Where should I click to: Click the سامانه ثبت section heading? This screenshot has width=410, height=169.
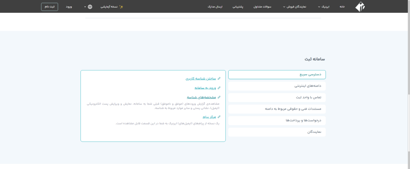(315, 59)
